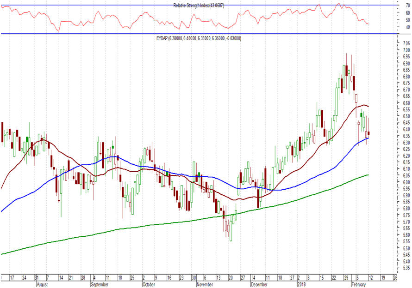Click the RSI scale value 70
Image resolution: width=412 pixels, height=288 pixels.
click(408, 5)
